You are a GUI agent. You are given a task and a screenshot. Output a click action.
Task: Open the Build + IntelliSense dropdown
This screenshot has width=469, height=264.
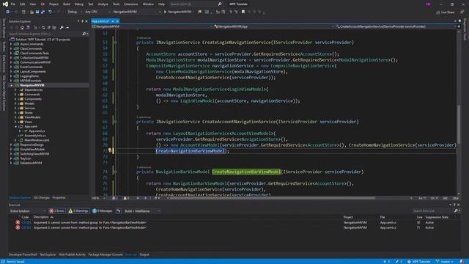pos(142,211)
